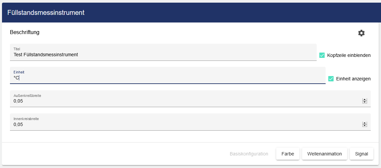Decrease the Außenkreisbreite value with down arrow
The width and height of the screenshot is (381, 168).
pos(365,102)
